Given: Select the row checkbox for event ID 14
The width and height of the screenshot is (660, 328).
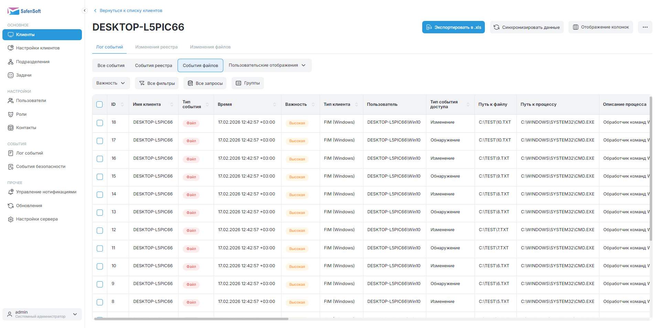Looking at the screenshot, I should point(100,195).
